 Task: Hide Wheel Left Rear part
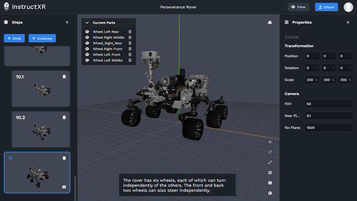pyautogui.click(x=87, y=32)
